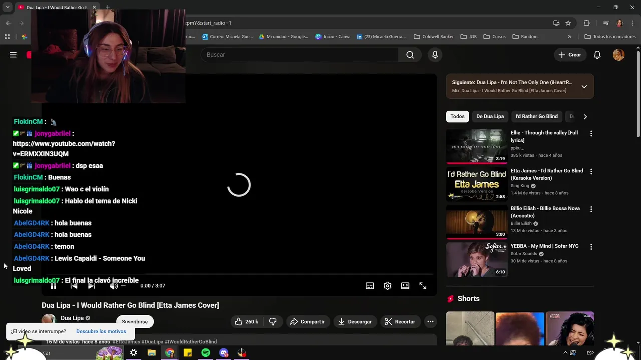Click the Descargar download button
641x360 pixels.
355,322
